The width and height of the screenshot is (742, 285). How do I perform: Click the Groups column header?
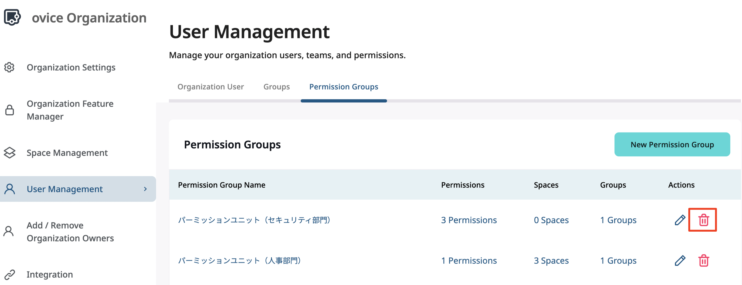coord(613,185)
